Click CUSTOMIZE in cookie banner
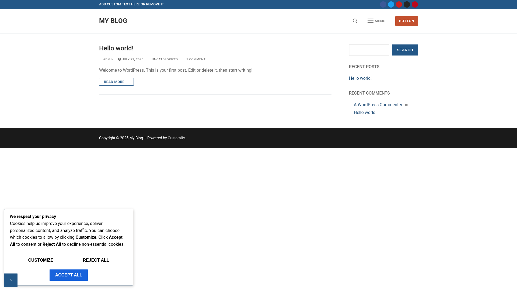The image size is (517, 291). [x=41, y=260]
